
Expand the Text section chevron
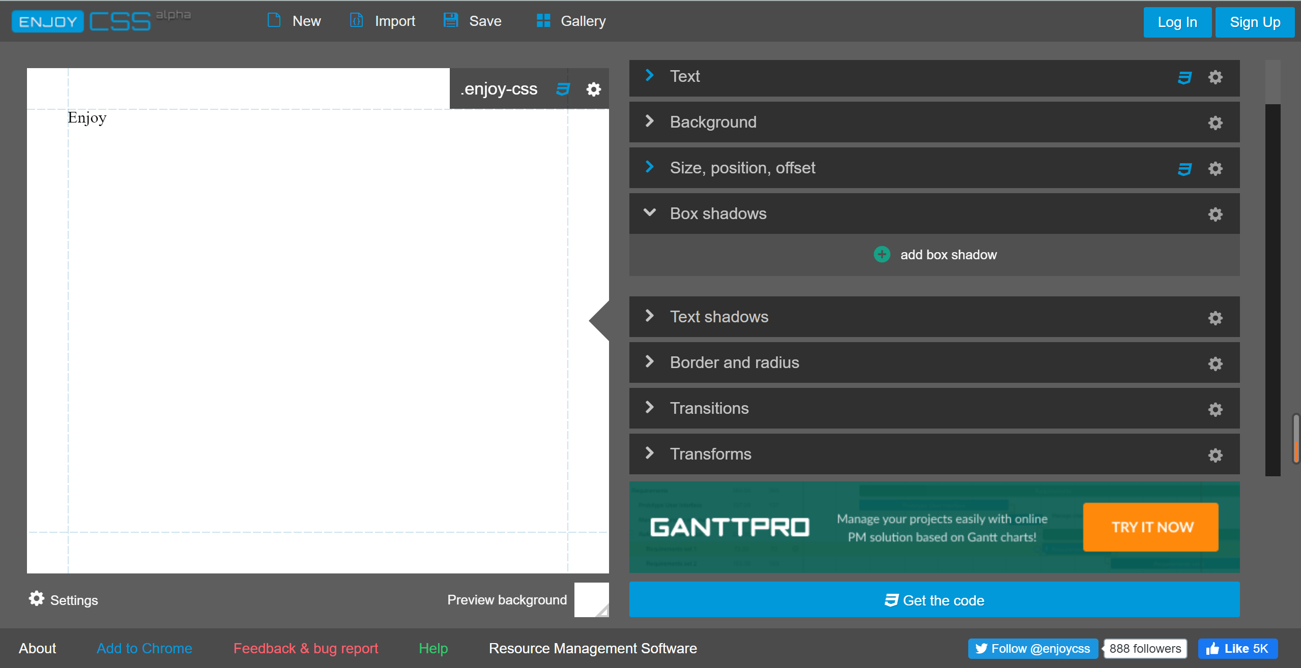pos(650,76)
